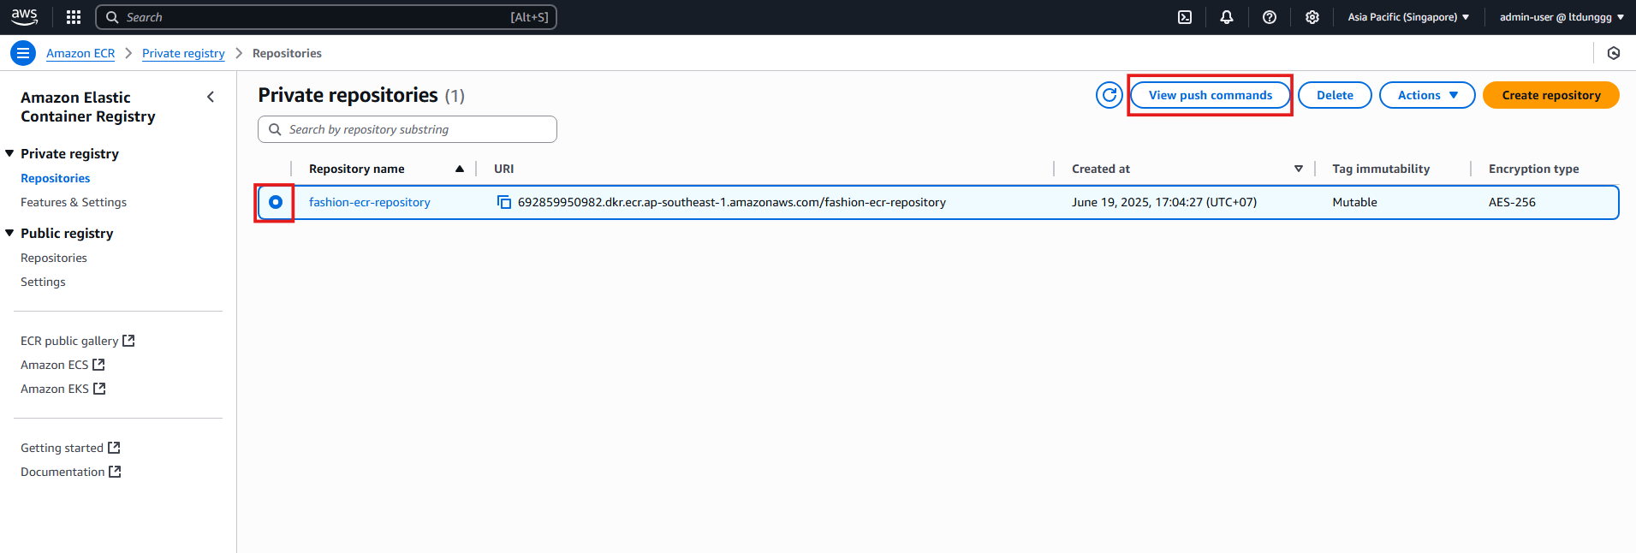Click the Repository name sort arrow
The image size is (1636, 553).
pos(460,169)
